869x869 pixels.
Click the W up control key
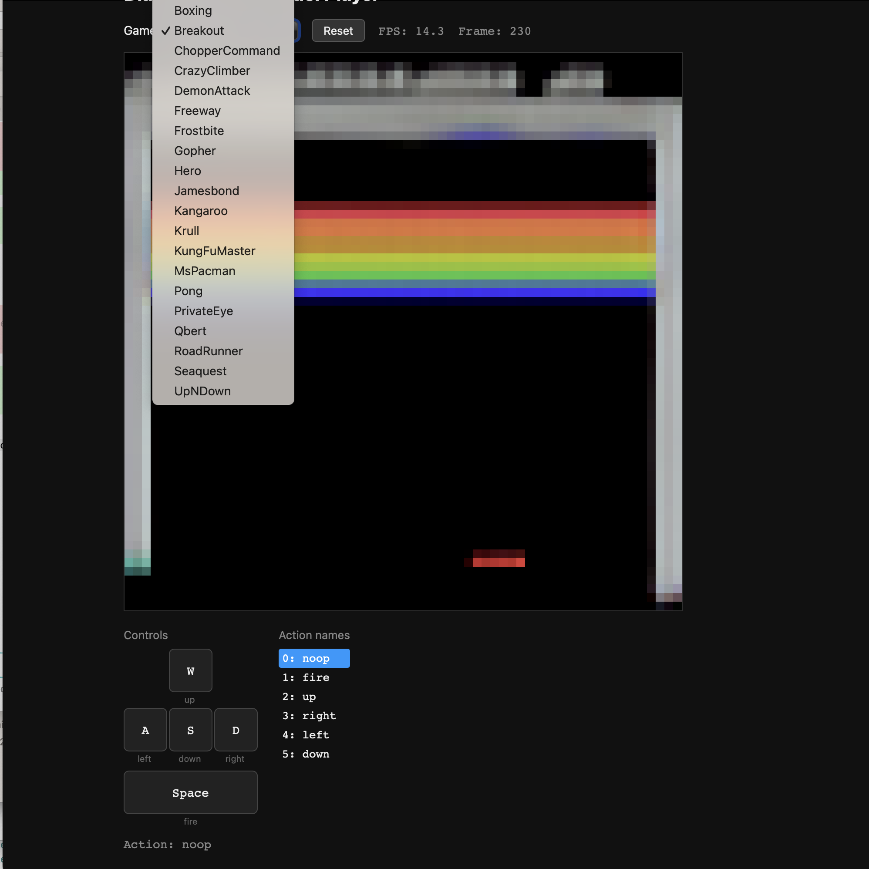[x=191, y=670]
